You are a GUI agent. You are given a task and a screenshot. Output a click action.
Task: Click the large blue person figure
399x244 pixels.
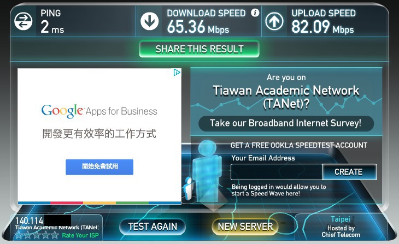click(x=207, y=171)
